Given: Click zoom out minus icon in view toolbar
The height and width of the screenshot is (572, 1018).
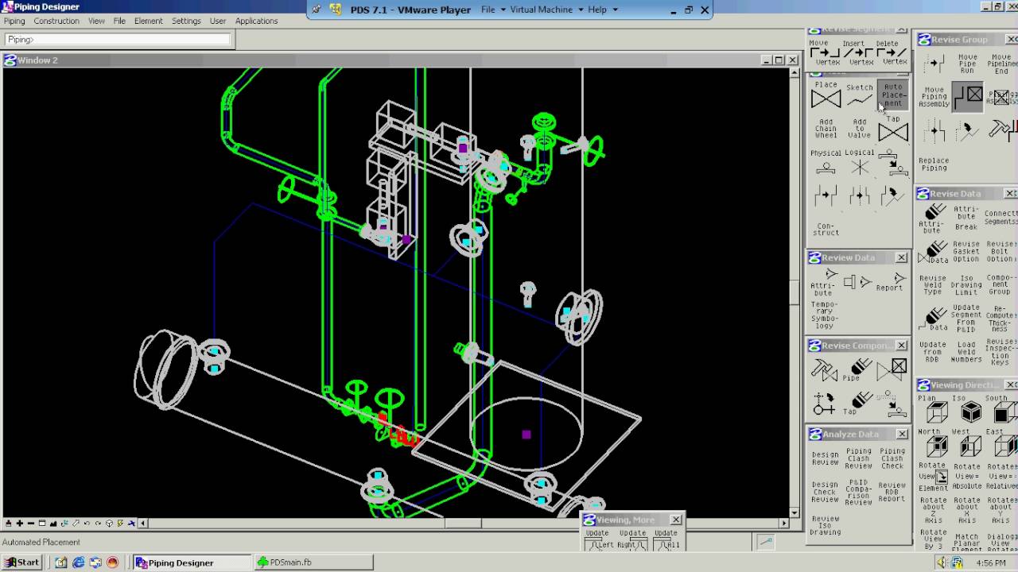Looking at the screenshot, I should (31, 524).
